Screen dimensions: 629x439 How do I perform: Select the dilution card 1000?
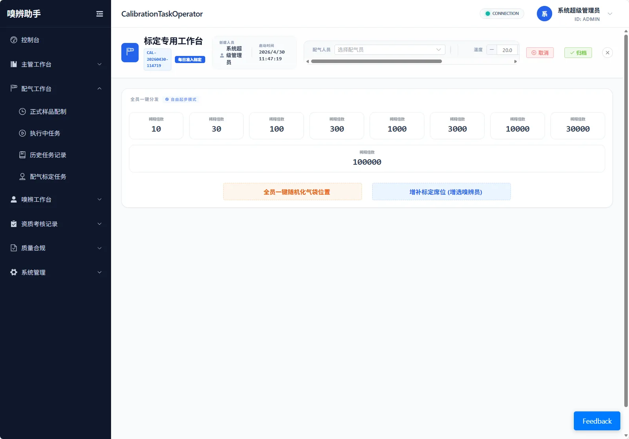(397, 126)
